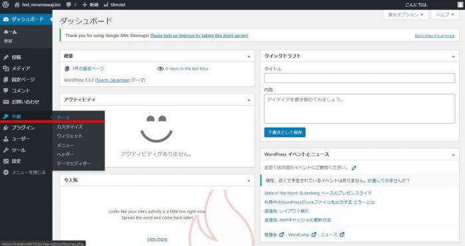
Task: Click the ユーザー person icon
Action: coord(5,139)
